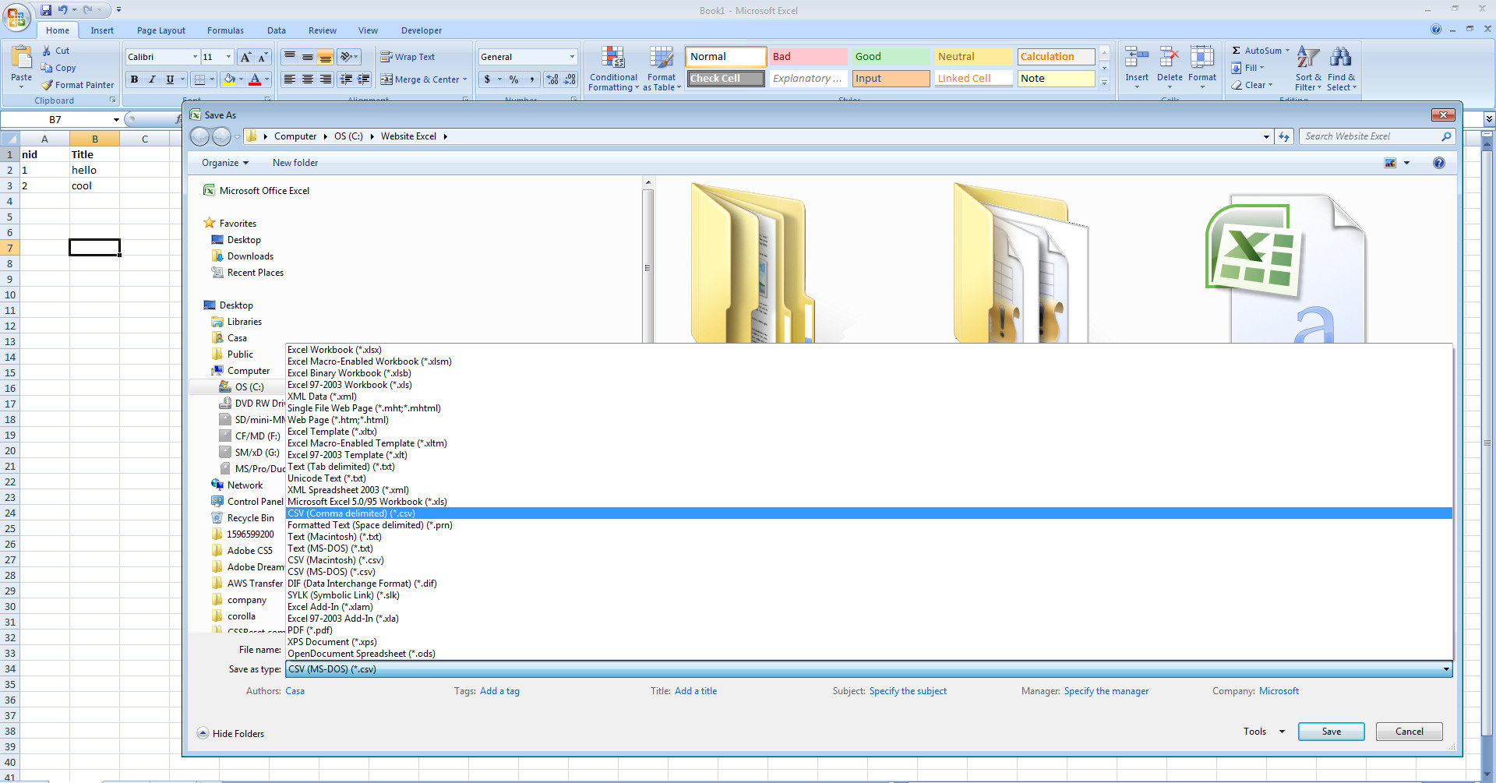Screen dimensions: 1496x783
Task: Click Hide Folders
Action: tap(231, 734)
